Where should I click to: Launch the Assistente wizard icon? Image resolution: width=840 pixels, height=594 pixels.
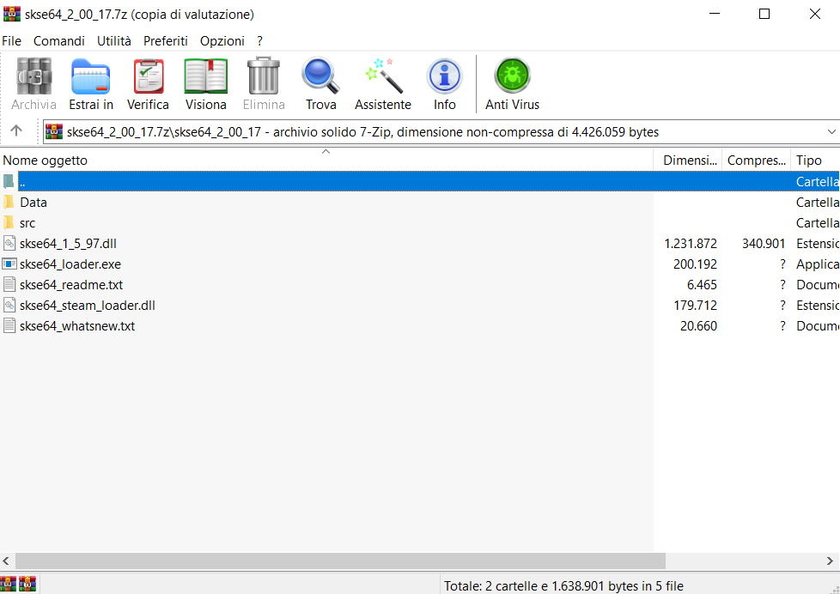coord(383,76)
